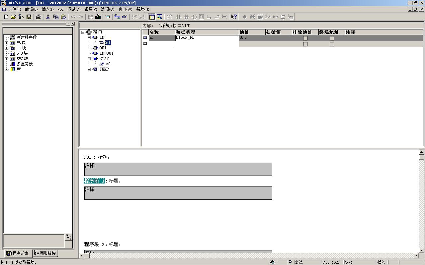Open the 选项(O) menu
This screenshot has width=425, height=265.
pos(108,9)
